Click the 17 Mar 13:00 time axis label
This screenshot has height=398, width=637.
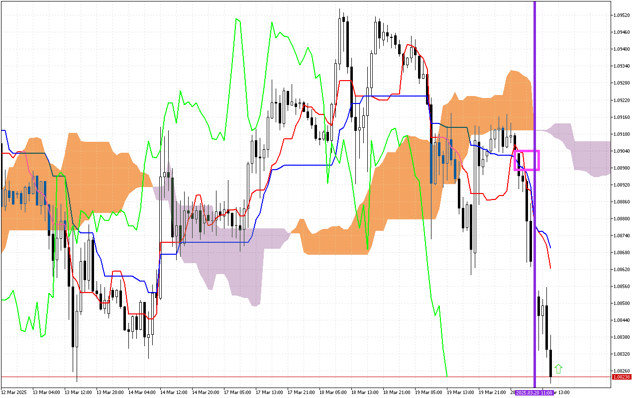click(x=269, y=393)
